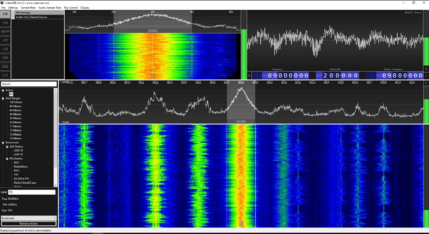Adjust the spectrum averaging meter
Viewport: 429px width, 234px height.
tap(426, 105)
